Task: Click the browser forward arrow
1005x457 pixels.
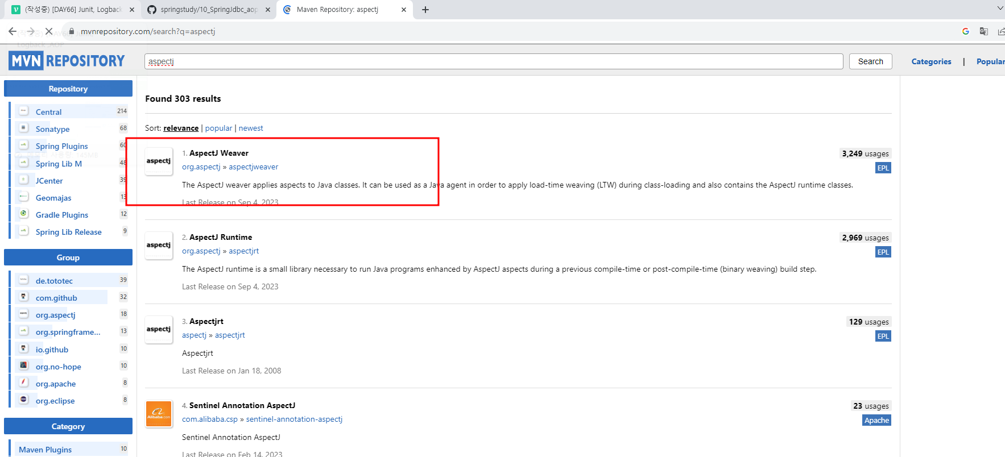Action: (x=31, y=31)
